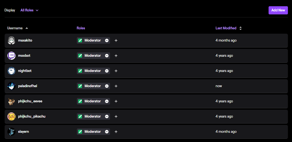This screenshot has width=292, height=142.
Task: Remove Moderator role from slayern
Action: pos(107,132)
